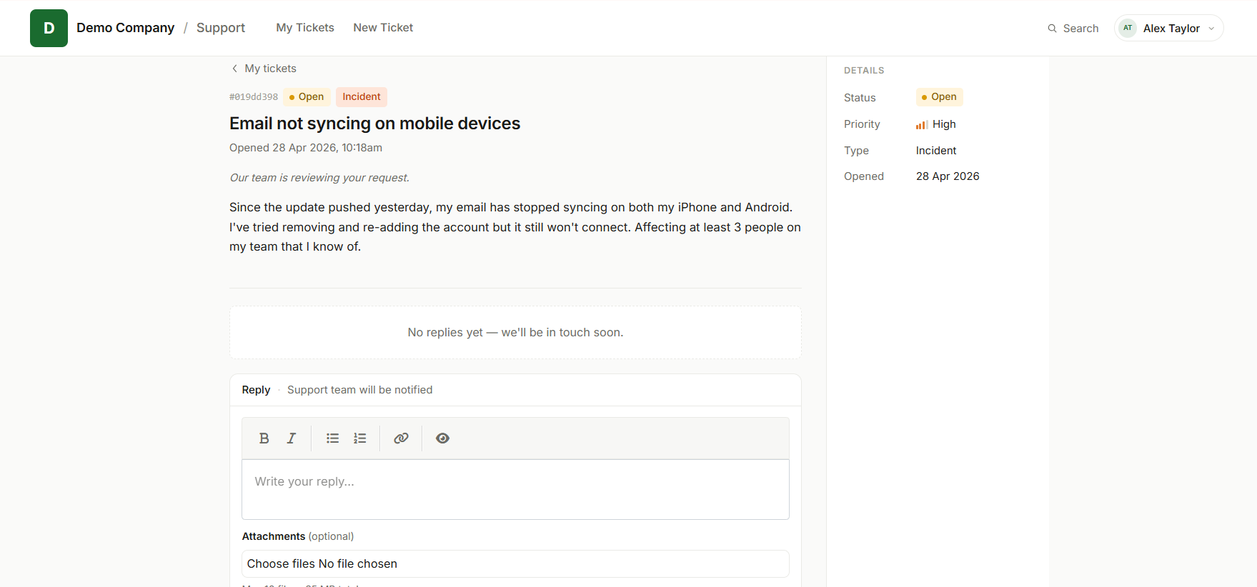Insert a numbered list in the reply
Image resolution: width=1257 pixels, height=587 pixels.
[x=360, y=438]
